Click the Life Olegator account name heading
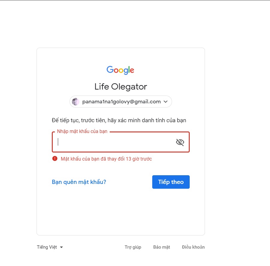 click(x=120, y=87)
